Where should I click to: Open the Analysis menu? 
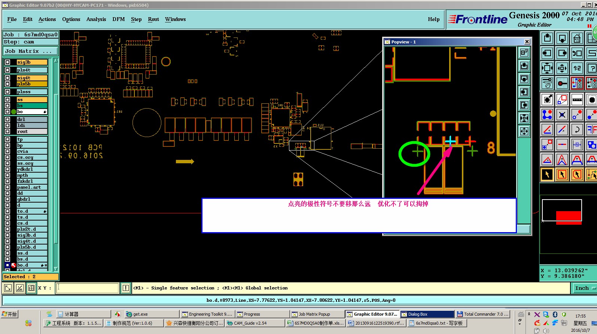tap(96, 19)
